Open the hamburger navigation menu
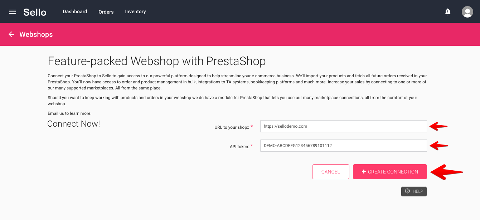 [x=13, y=12]
